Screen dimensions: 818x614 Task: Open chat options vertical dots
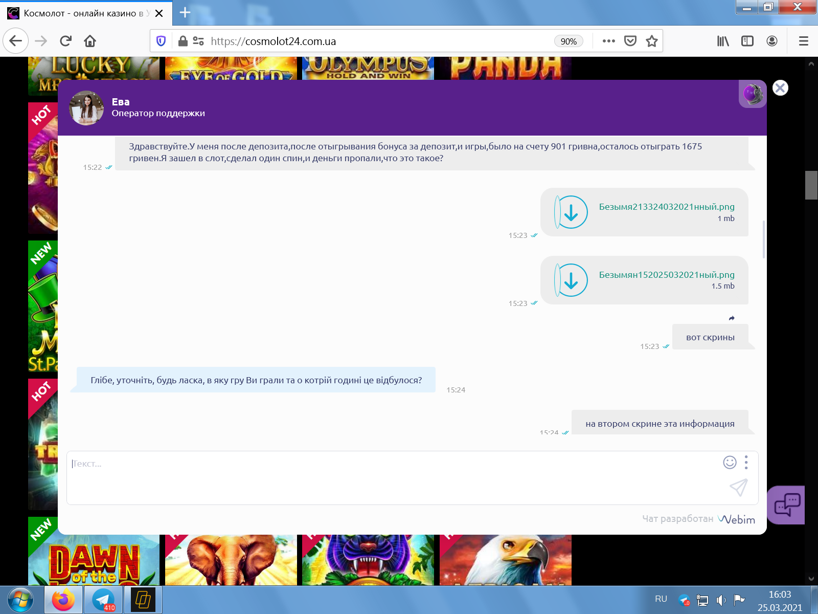[x=746, y=463]
